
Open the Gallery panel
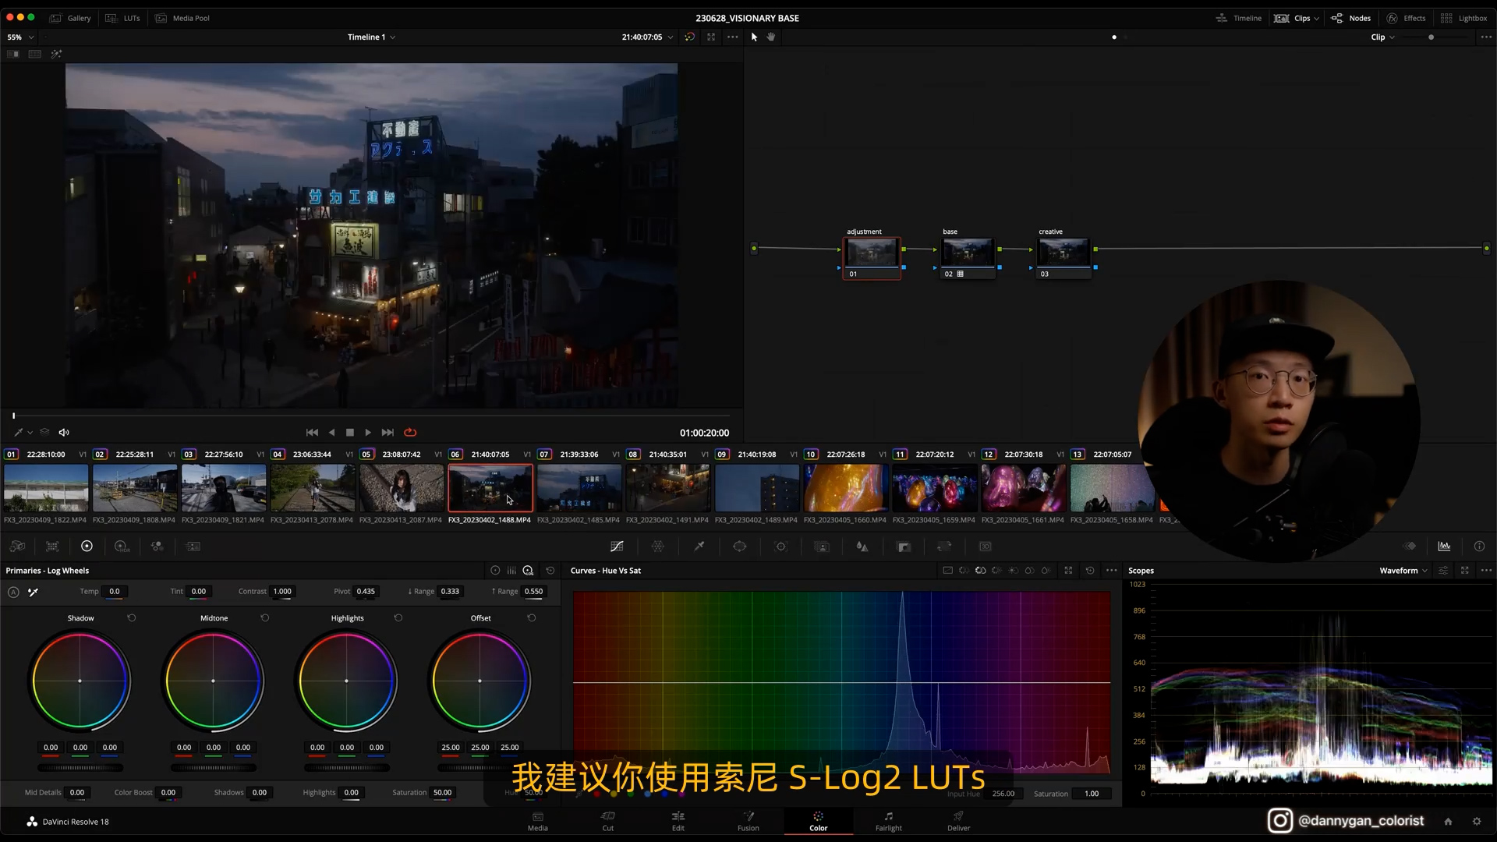coord(70,18)
